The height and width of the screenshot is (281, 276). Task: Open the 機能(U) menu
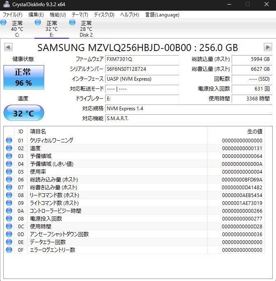coord(58,14)
